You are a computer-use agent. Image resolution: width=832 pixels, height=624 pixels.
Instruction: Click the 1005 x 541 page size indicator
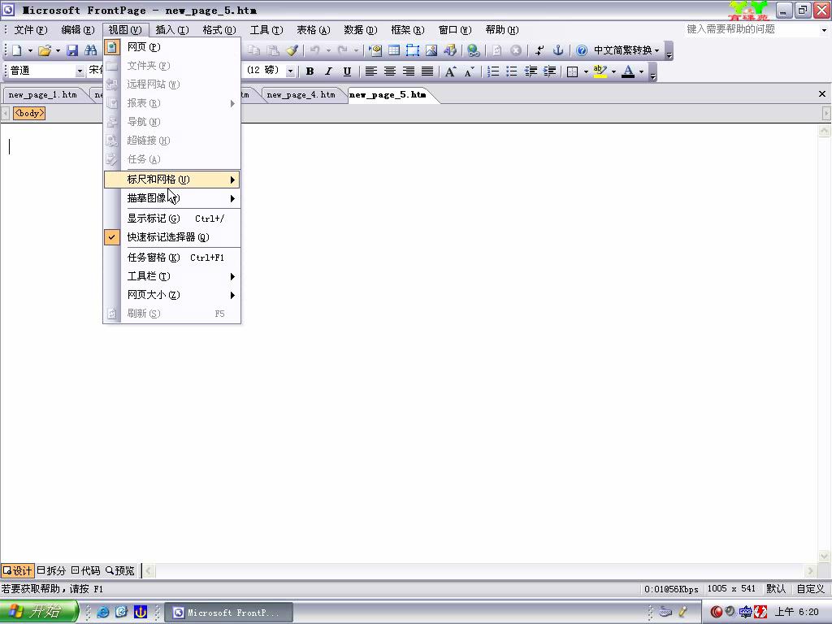tap(731, 589)
